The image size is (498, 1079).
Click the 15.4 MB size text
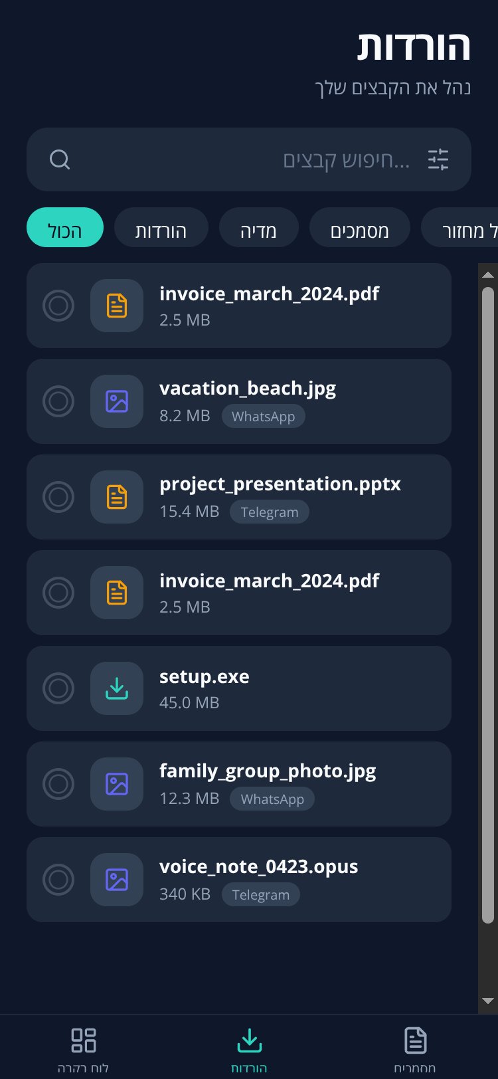pyautogui.click(x=189, y=511)
